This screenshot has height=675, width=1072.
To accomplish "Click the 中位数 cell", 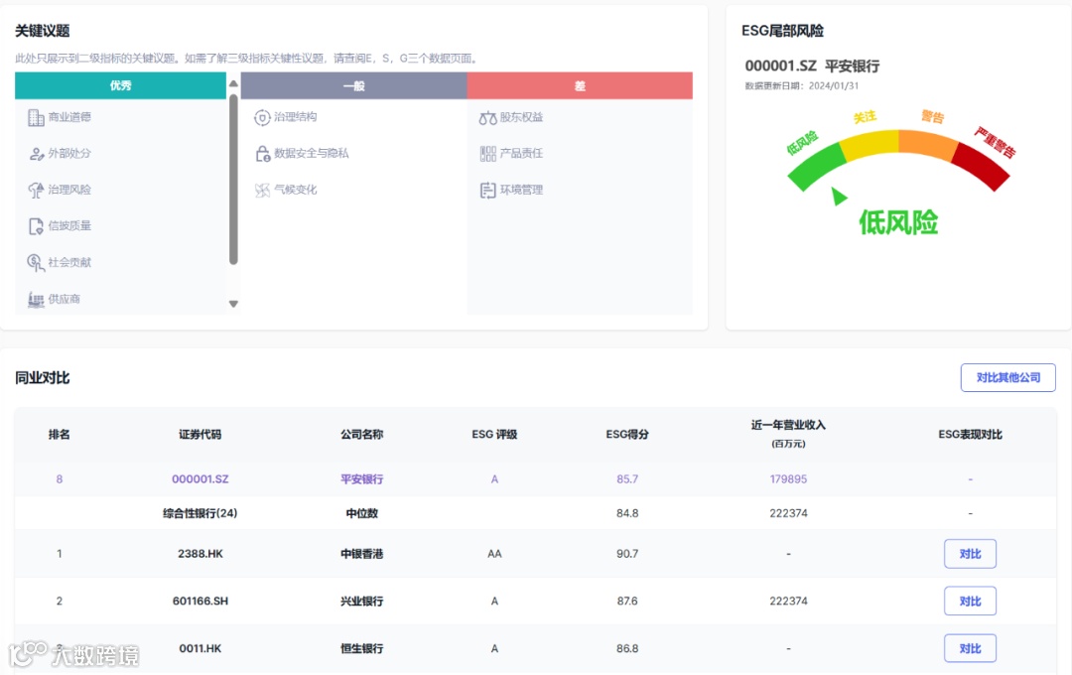I will [361, 513].
